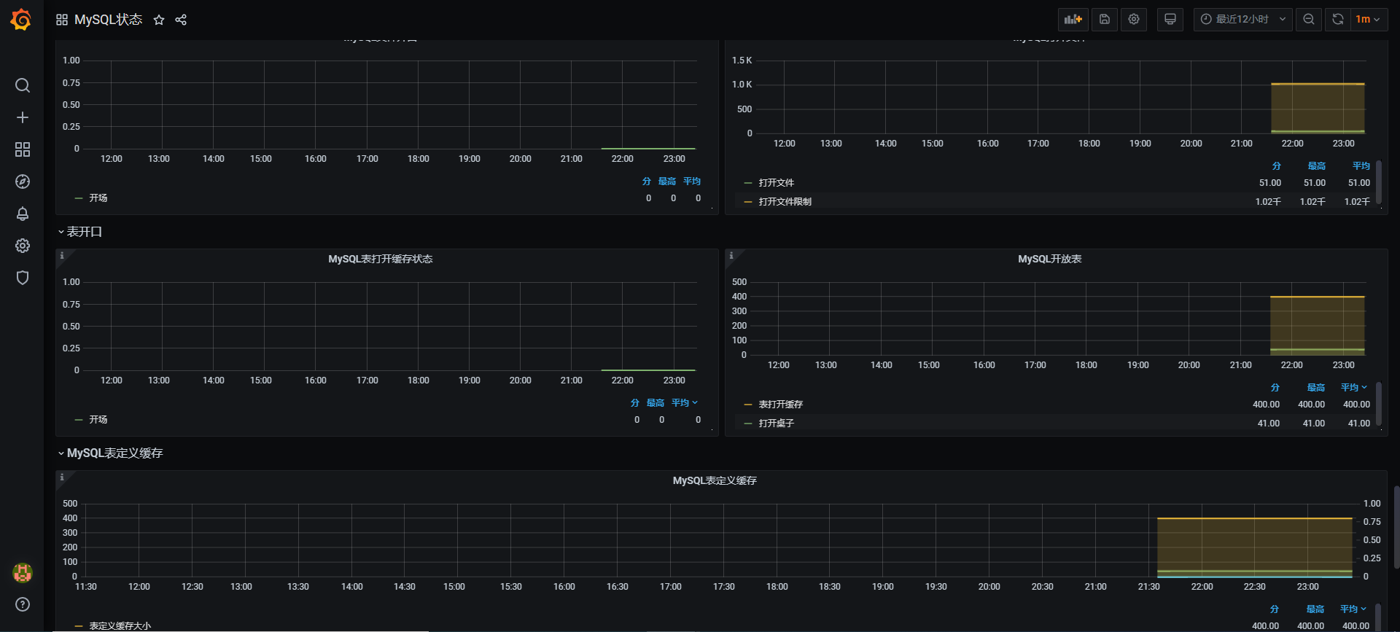Viewport: 1400px width, 632px height.
Task: Open the Dashboards sidebar icon
Action: tap(23, 149)
